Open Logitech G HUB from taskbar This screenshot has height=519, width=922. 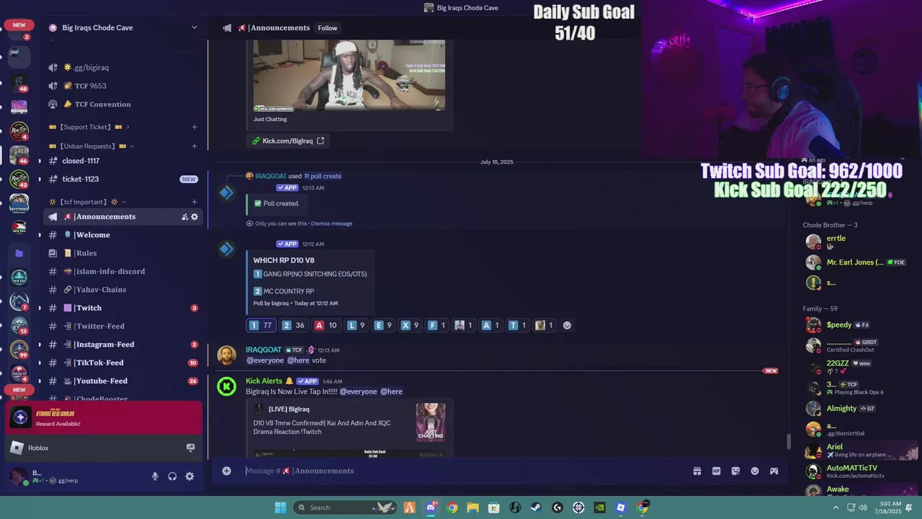point(557,507)
